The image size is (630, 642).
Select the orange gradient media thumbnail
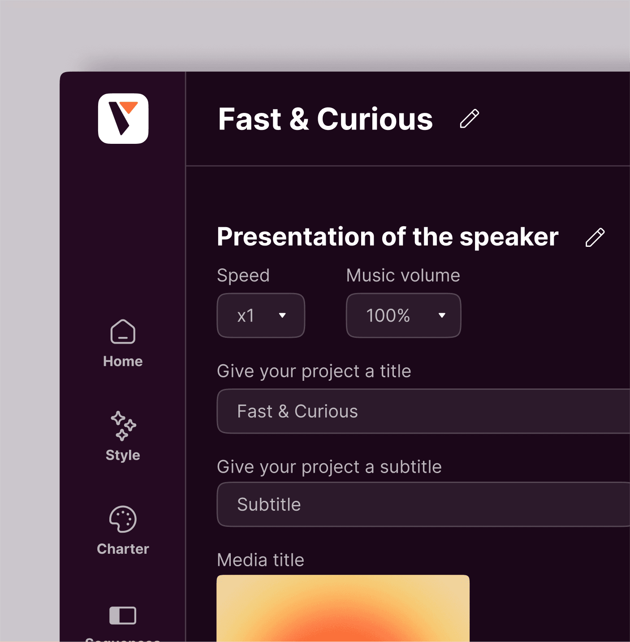click(x=343, y=608)
